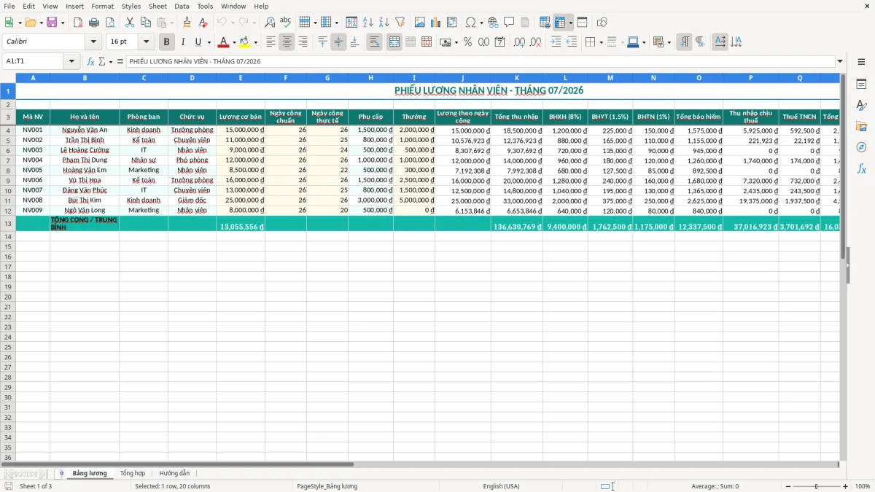Insert a hyperlink
The image size is (875, 492).
(494, 23)
